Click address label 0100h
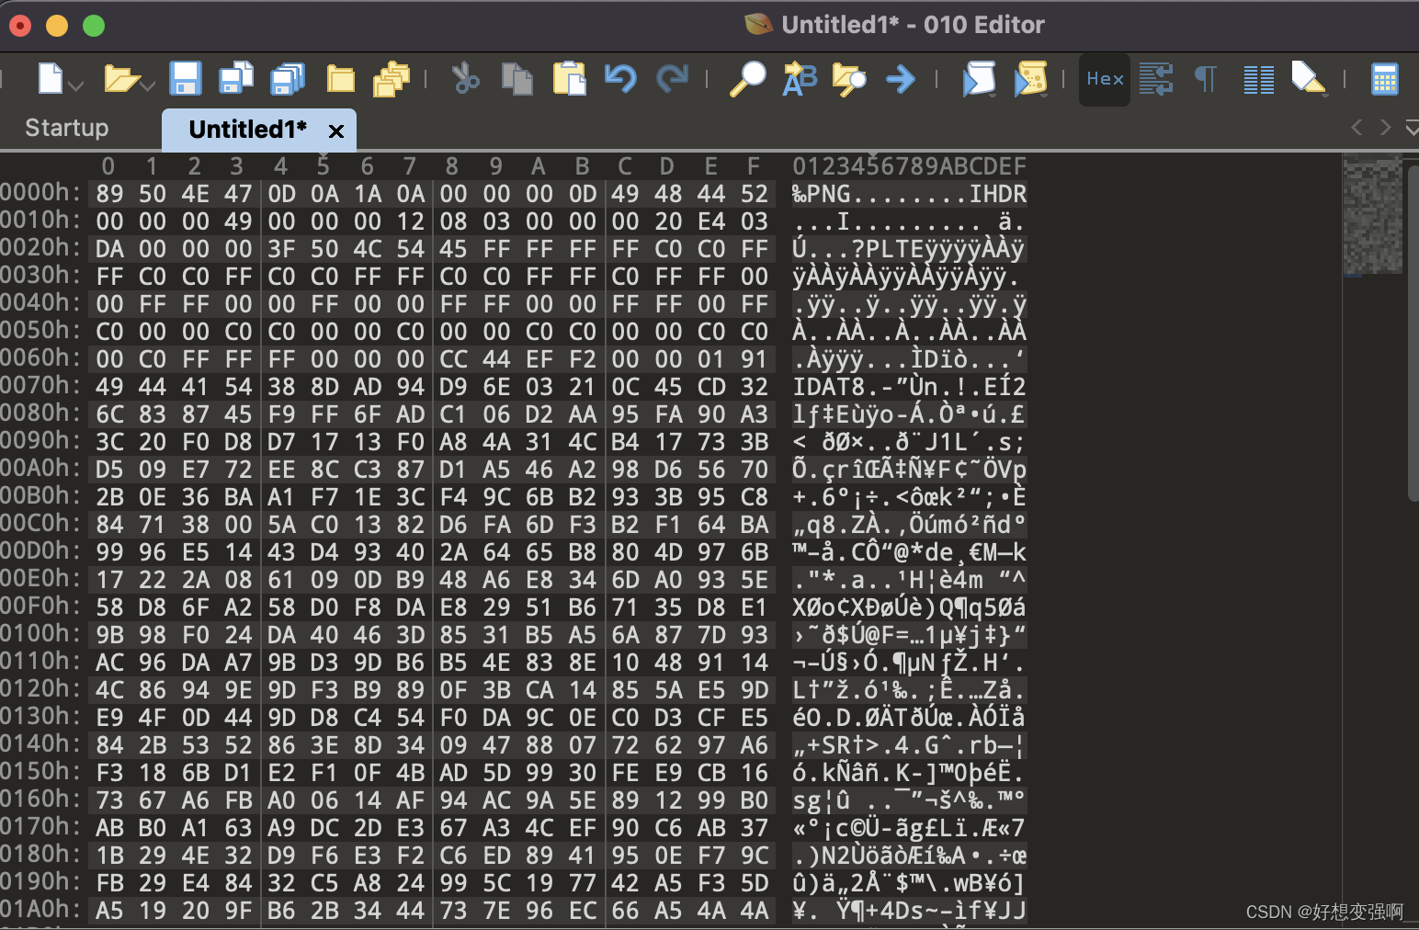The width and height of the screenshot is (1419, 930). click(40, 633)
